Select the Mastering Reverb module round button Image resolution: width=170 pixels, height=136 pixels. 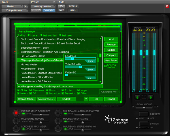(x=16, y=120)
